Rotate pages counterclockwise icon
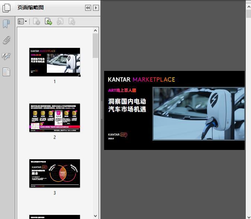 (x=60, y=22)
